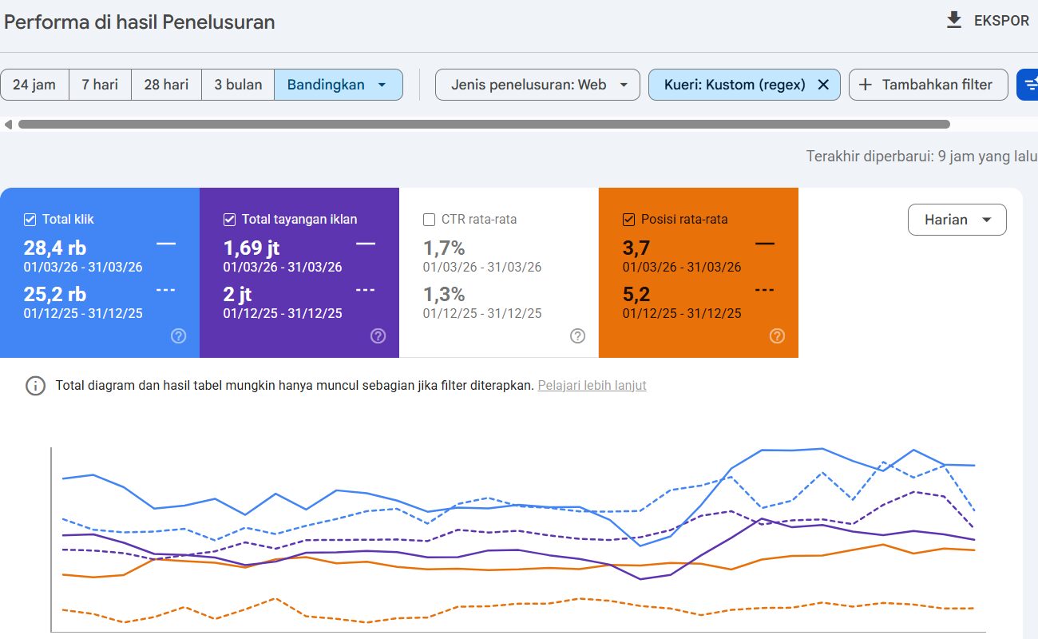The width and height of the screenshot is (1038, 639).
Task: Open help icon on Total klik card
Action: 179,336
